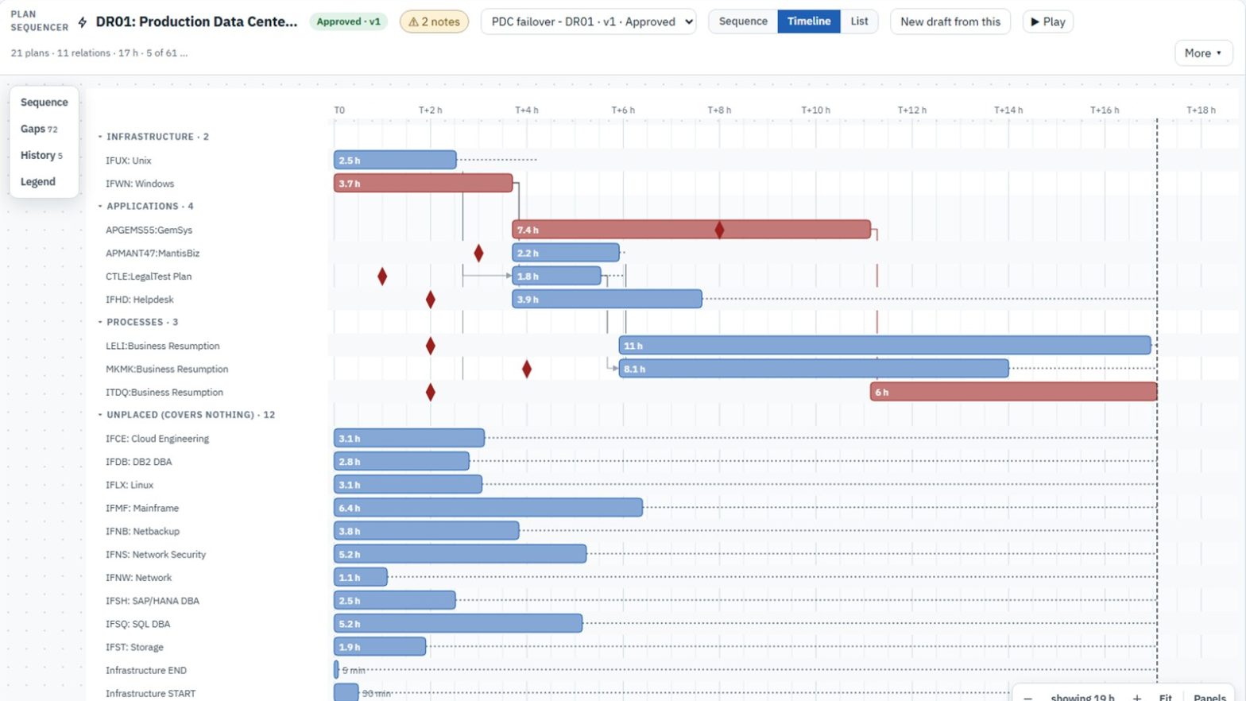
Task: Click the red diamond marker on the GemSys bar
Action: click(x=719, y=230)
